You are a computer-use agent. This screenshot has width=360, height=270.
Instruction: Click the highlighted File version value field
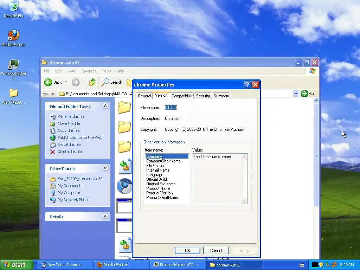point(171,108)
